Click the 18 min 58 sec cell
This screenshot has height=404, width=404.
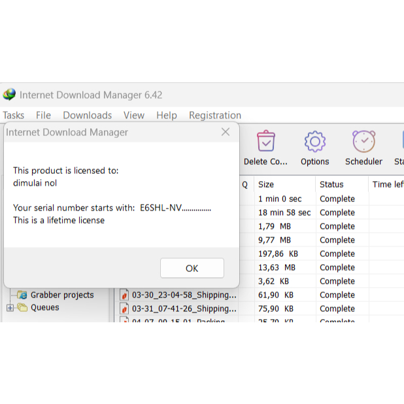click(284, 212)
